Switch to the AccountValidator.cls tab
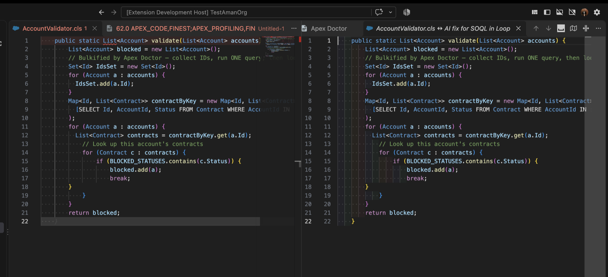 pos(55,28)
